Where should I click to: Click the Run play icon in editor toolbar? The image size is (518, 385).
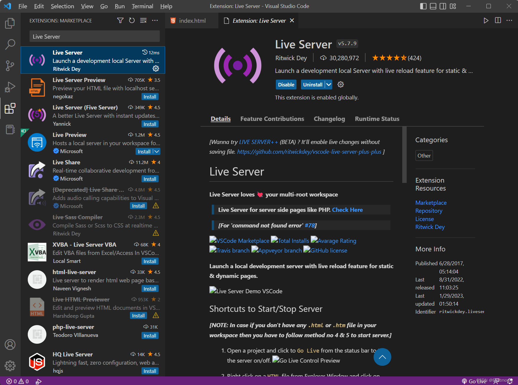point(486,20)
